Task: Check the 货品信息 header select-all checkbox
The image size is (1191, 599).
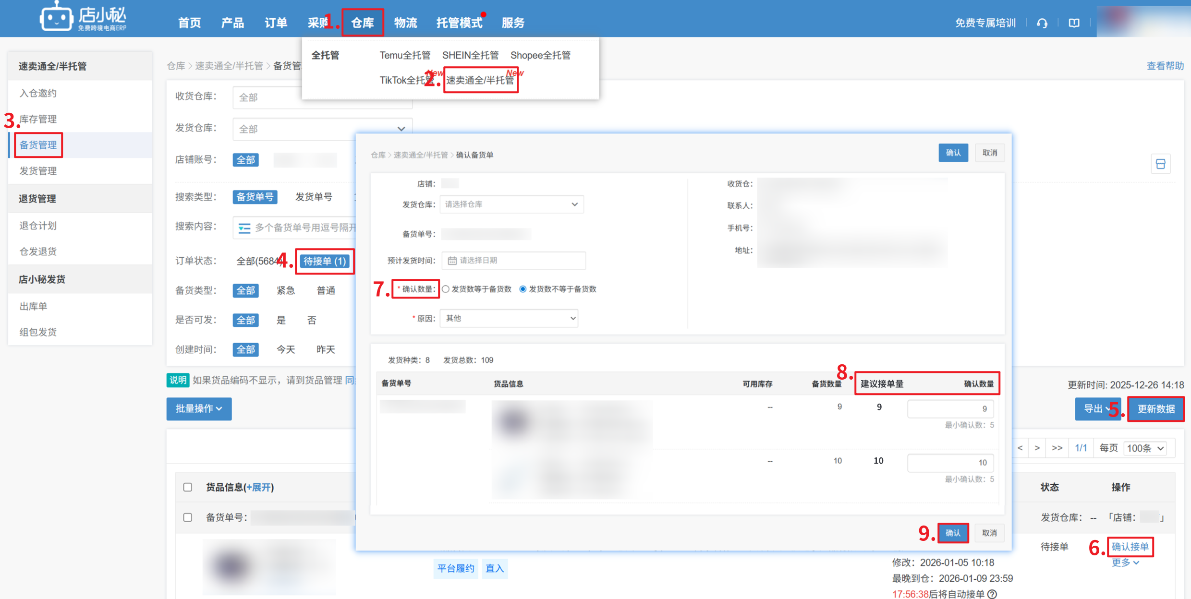Action: pyautogui.click(x=188, y=487)
